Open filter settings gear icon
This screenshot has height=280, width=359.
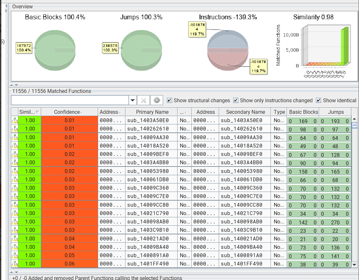(x=157, y=100)
